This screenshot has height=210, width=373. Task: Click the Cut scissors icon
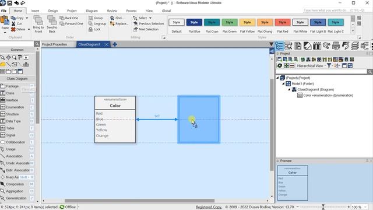coord(13,23)
